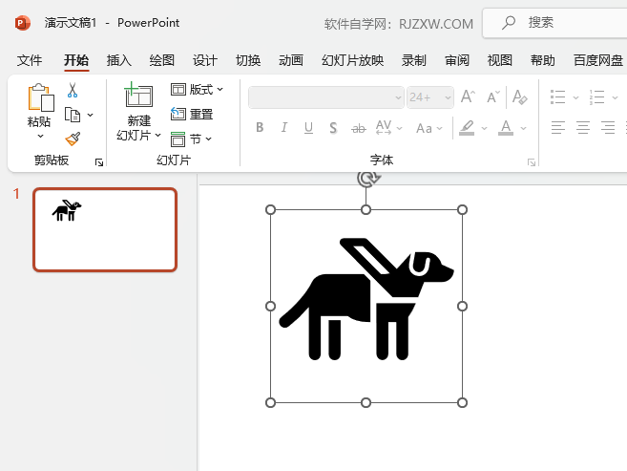Open the font color dropdown arrow
627x471 pixels.
coord(523,128)
